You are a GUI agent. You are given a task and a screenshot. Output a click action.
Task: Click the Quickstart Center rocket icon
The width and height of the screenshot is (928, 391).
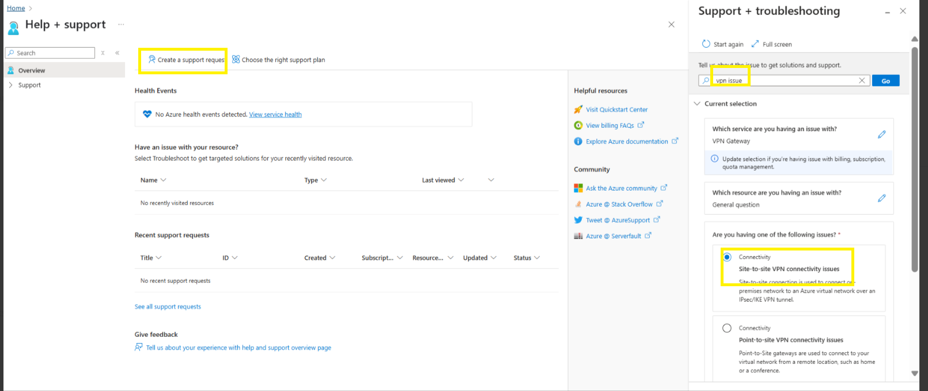578,109
